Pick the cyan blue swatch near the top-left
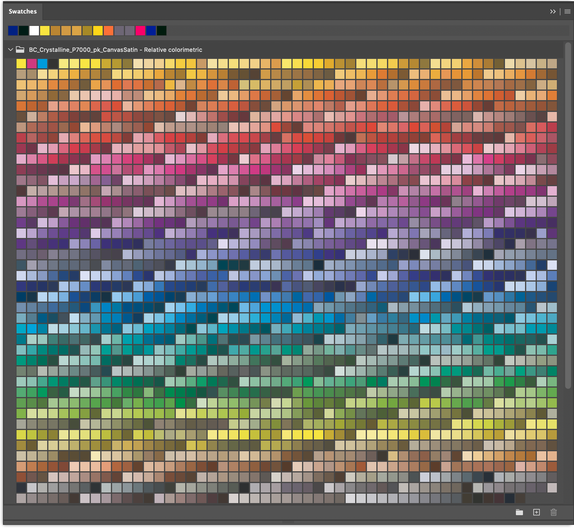 click(43, 63)
